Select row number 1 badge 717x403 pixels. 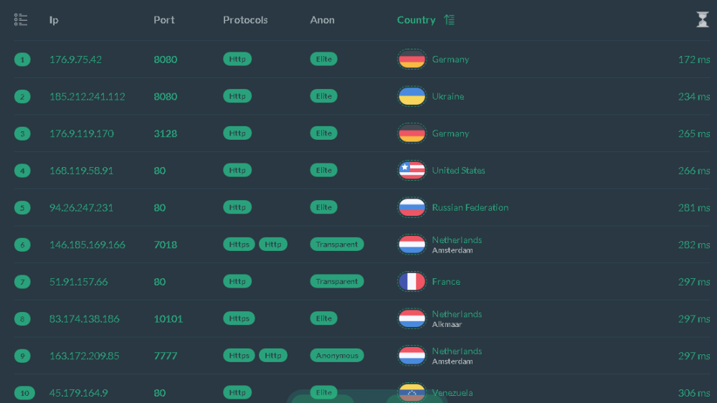pos(22,60)
